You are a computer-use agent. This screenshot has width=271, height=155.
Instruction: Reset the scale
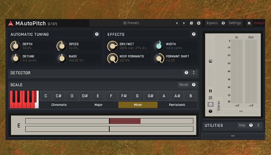point(184,85)
